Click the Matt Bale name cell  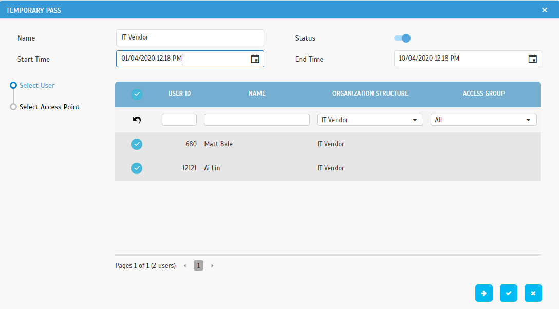(218, 144)
